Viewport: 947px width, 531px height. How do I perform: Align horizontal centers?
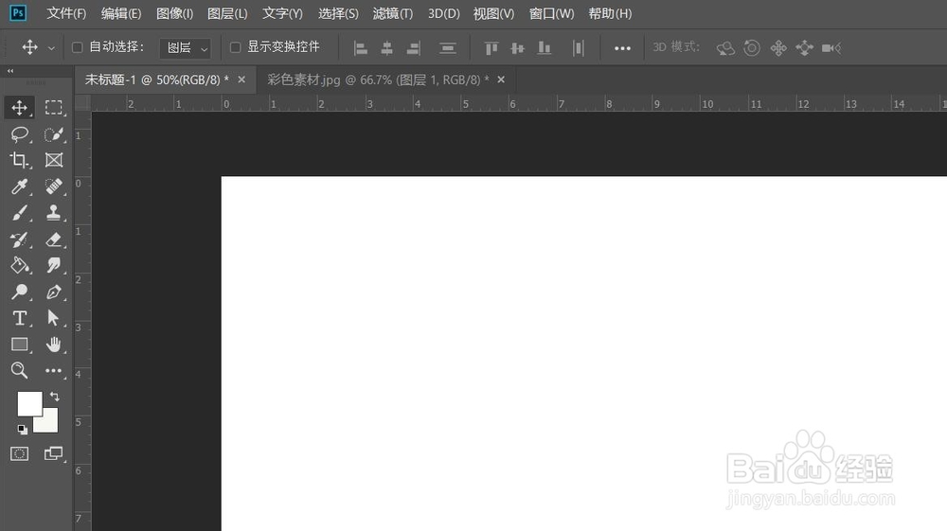pyautogui.click(x=387, y=47)
